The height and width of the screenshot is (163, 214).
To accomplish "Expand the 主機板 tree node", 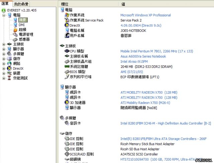I will (x=4, y=44).
